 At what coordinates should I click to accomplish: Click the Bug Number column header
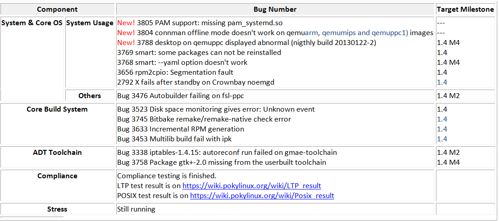point(275,9)
